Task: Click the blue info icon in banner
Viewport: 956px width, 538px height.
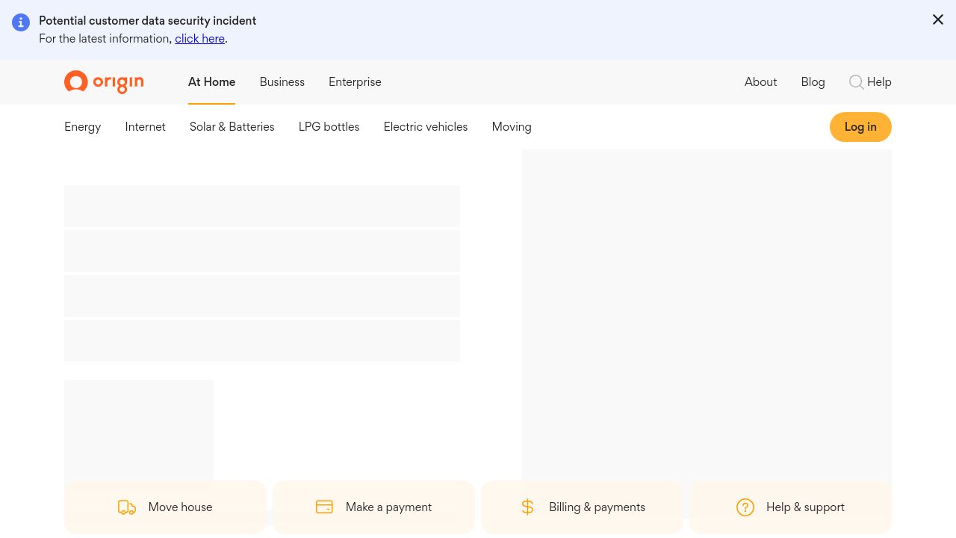Action: point(21,22)
